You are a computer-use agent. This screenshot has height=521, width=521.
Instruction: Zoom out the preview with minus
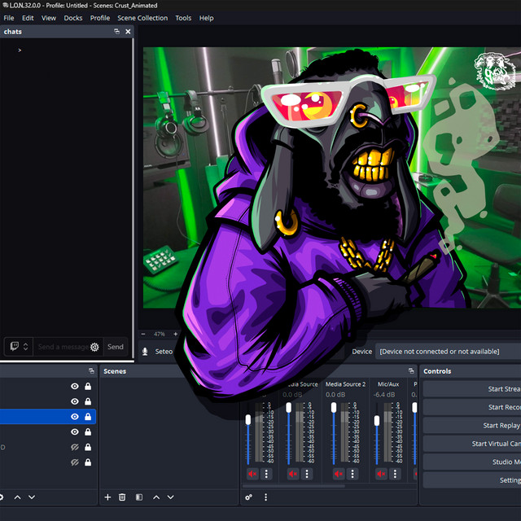[x=143, y=334]
